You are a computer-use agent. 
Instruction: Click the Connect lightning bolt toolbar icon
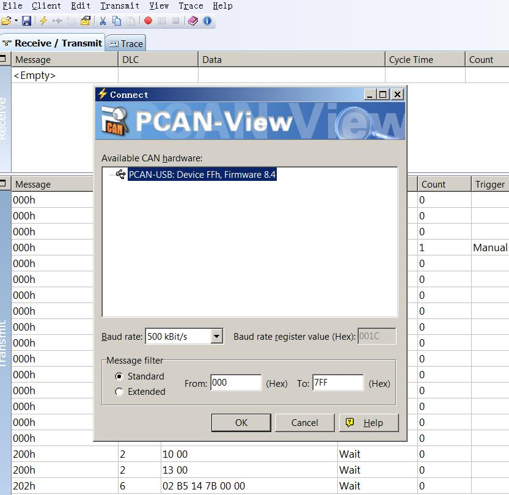43,21
